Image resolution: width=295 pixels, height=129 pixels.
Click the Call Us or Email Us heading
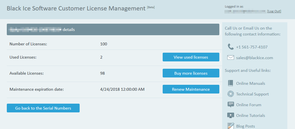[x=253, y=31]
